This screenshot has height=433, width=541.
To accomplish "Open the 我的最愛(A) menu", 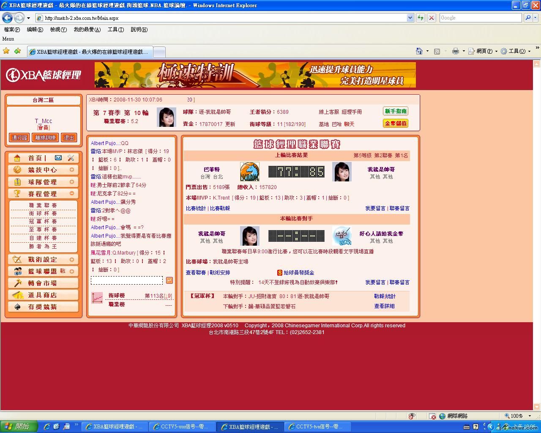I will tap(87, 30).
